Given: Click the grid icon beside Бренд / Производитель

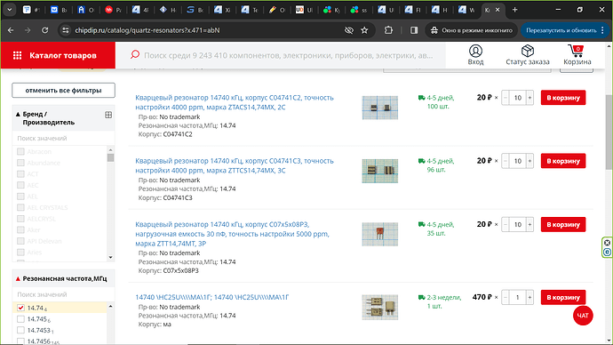Looking at the screenshot, I should pyautogui.click(x=108, y=115).
